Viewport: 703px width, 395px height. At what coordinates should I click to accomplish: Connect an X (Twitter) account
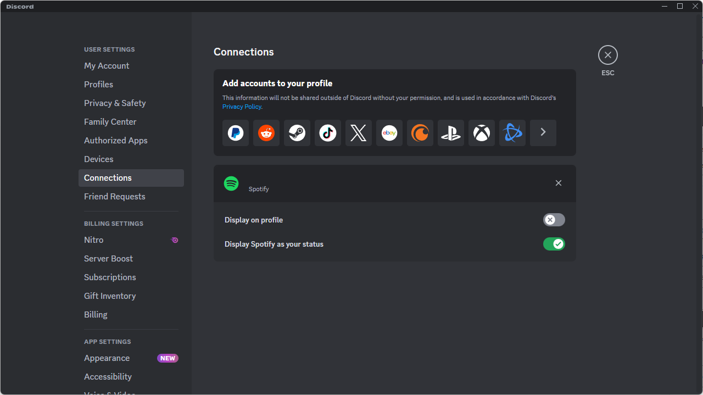[359, 133]
